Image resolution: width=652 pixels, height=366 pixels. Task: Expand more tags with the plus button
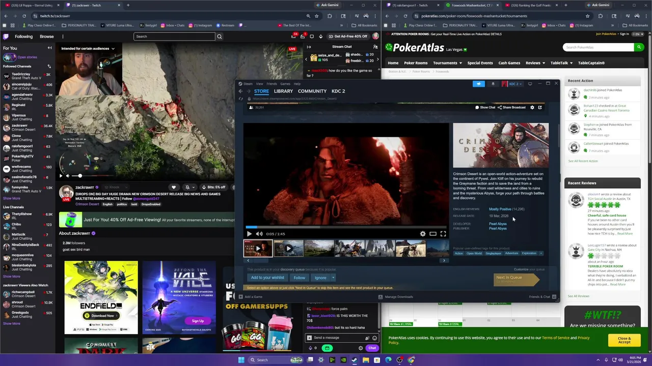[x=541, y=253]
